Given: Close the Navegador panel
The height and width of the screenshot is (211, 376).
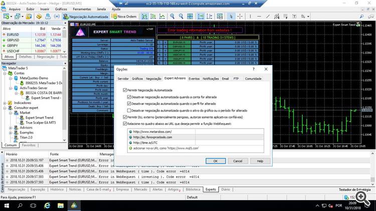Looking at the screenshot, I should (65, 63).
